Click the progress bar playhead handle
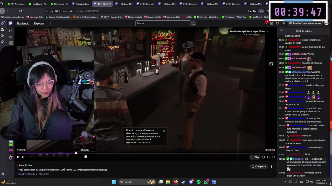The width and height of the screenshot is (332, 186). pos(76,153)
